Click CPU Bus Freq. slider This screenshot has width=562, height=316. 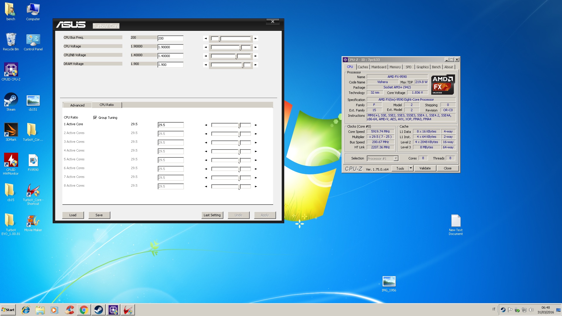pos(231,38)
